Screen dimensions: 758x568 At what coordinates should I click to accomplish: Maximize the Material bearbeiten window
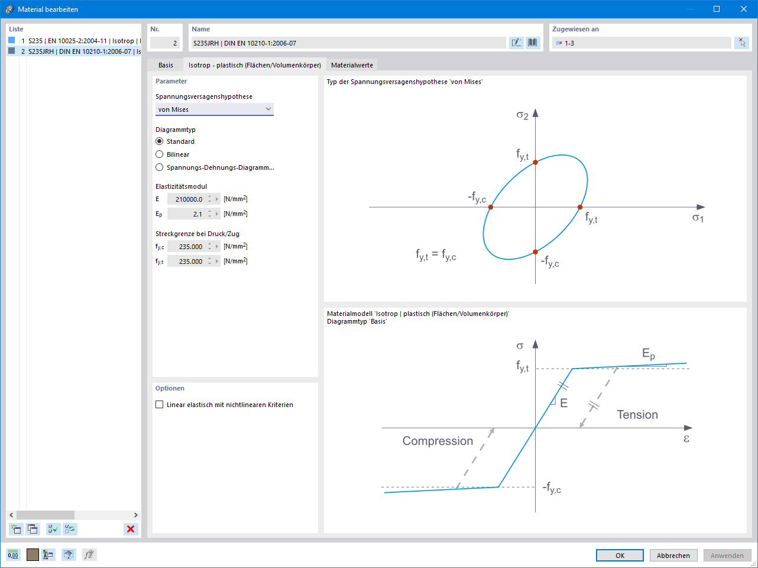717,9
